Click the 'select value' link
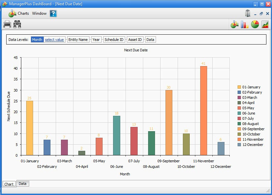This screenshot has height=195, width=272. tap(54, 40)
